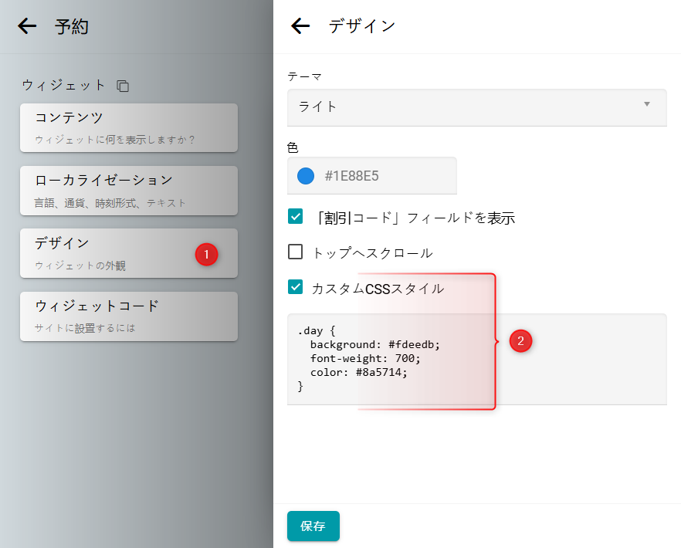681x548 pixels.
Task: Click the 保存 button
Action: coord(313,526)
